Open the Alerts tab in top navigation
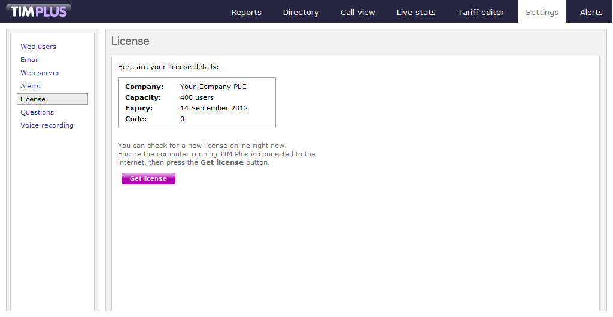 click(591, 12)
